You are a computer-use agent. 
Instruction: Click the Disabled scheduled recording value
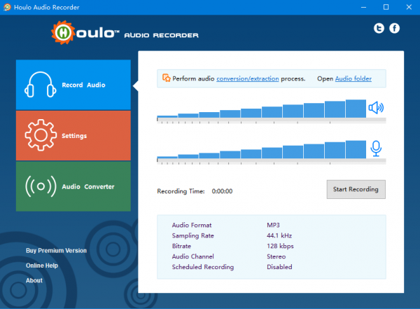279,267
